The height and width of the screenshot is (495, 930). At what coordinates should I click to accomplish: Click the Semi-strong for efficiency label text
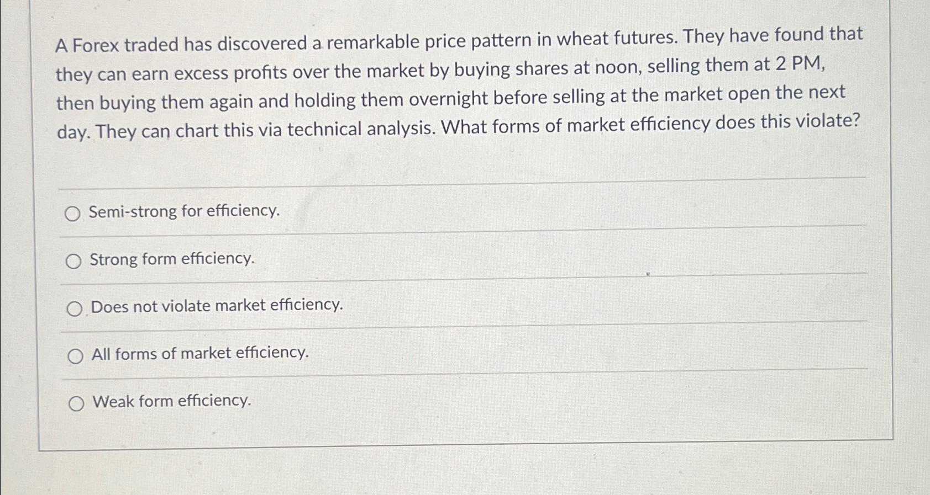coord(185,211)
